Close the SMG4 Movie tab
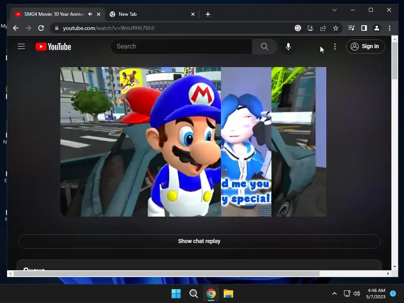This screenshot has height=303, width=404. (x=98, y=14)
